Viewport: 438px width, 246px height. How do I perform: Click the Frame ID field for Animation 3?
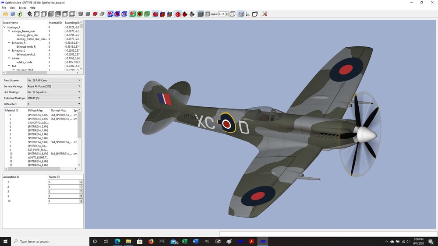point(64,192)
